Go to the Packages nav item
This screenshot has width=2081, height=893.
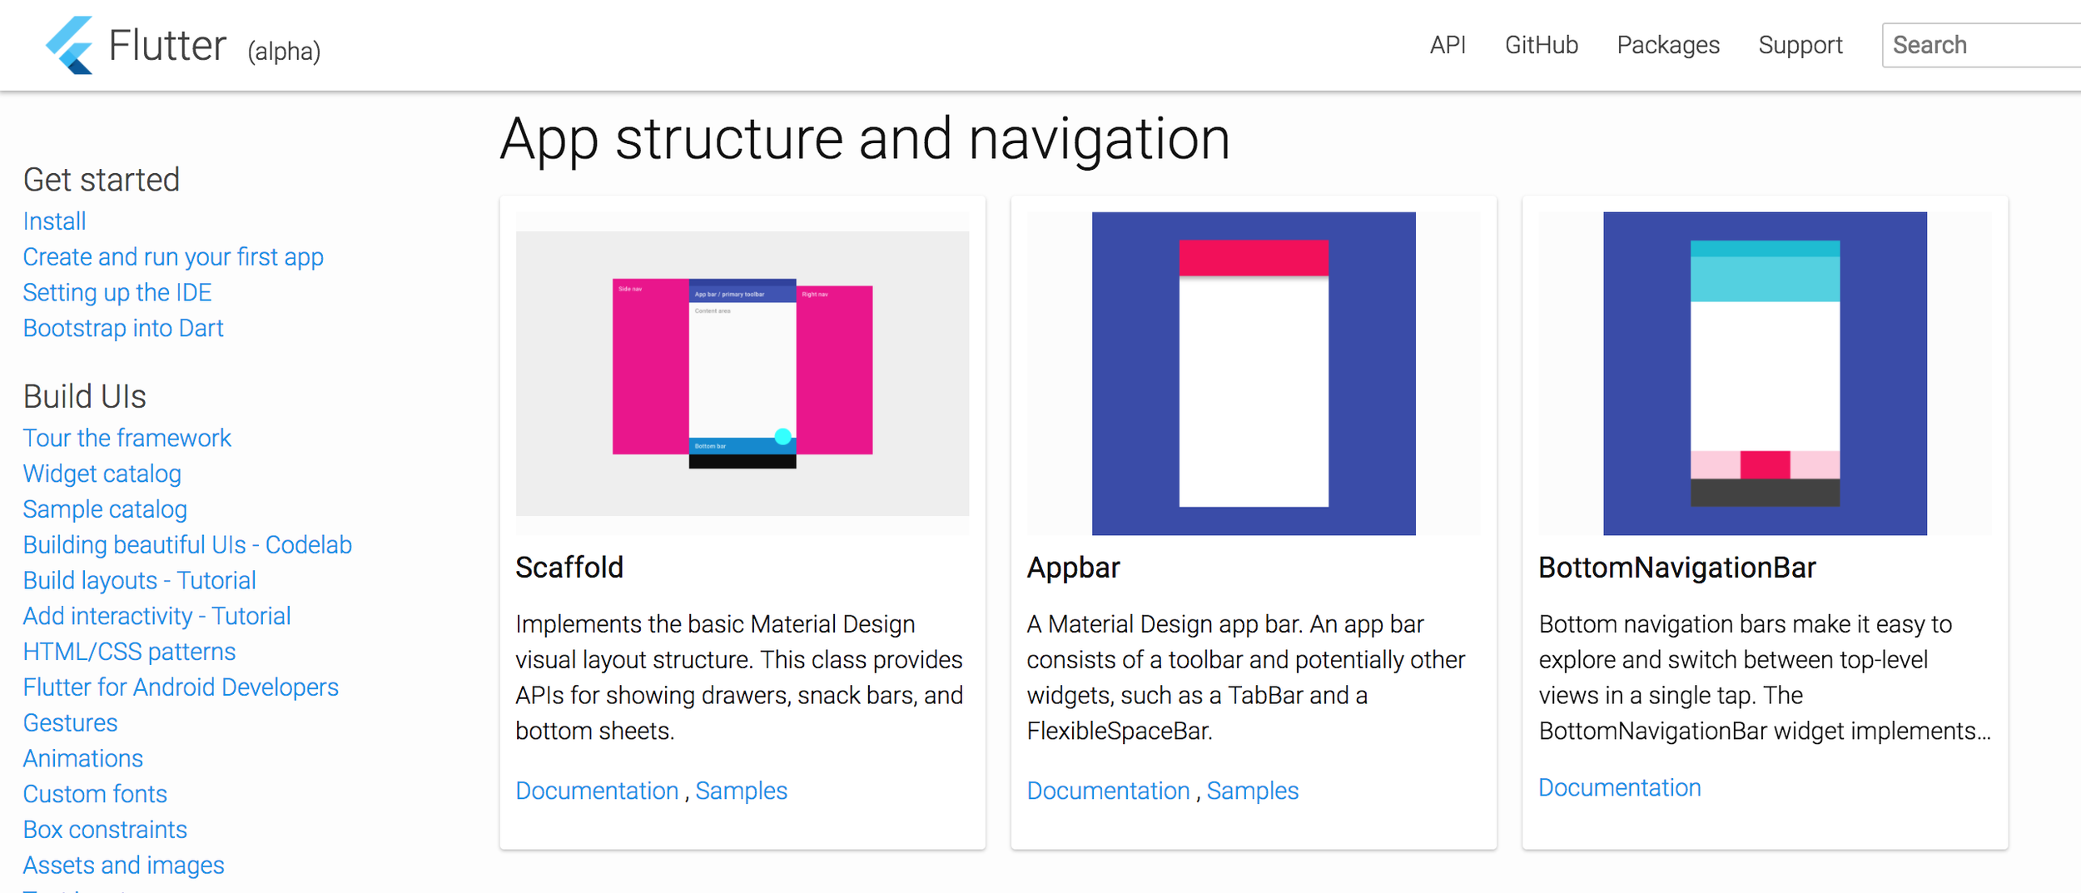click(1667, 45)
